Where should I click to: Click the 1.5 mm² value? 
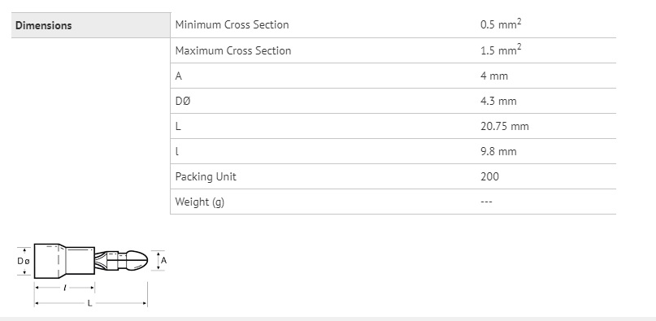pyautogui.click(x=501, y=50)
